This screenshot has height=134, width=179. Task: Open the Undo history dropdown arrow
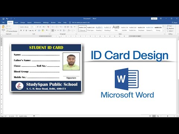[x=9, y=19]
